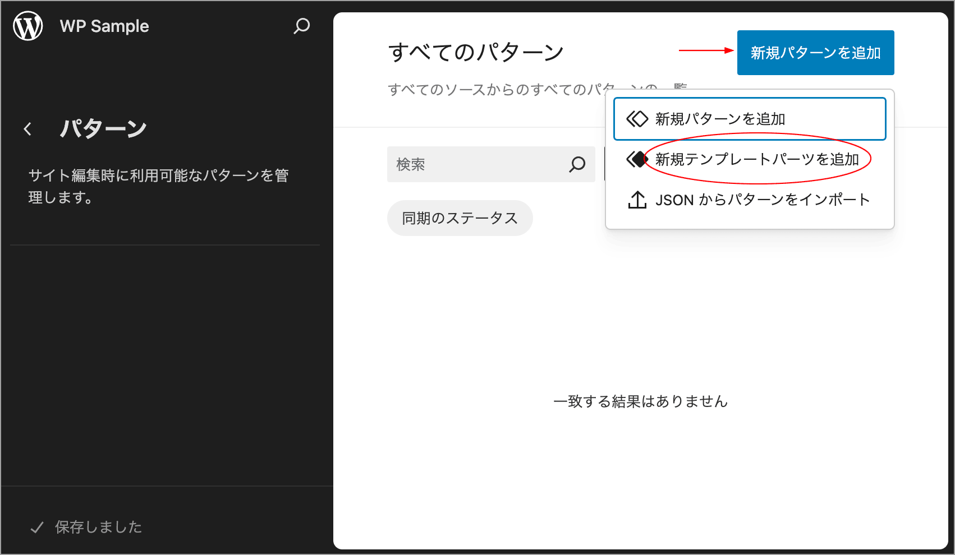Click the WP Sample site title
Image resolution: width=955 pixels, height=555 pixels.
(x=104, y=26)
